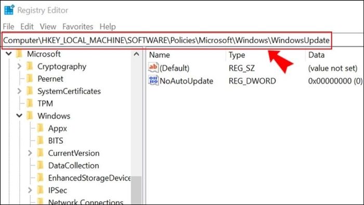Image resolution: width=364 pixels, height=205 pixels.
Task: Open the File menu
Action: (9, 27)
